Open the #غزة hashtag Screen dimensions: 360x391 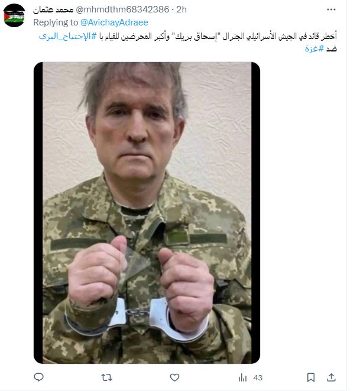pos(314,49)
